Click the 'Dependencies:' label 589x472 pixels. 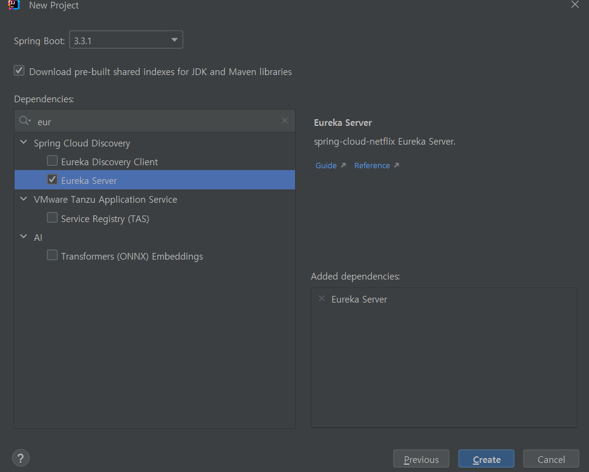[44, 99]
